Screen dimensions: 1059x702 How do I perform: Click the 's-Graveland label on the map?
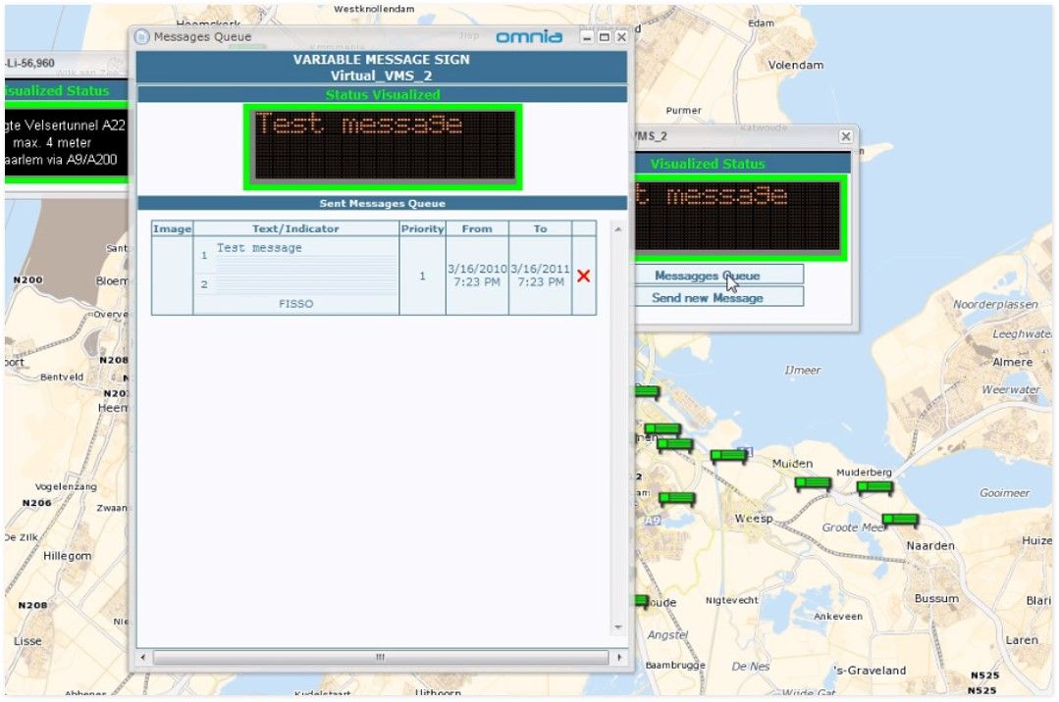[x=870, y=671]
